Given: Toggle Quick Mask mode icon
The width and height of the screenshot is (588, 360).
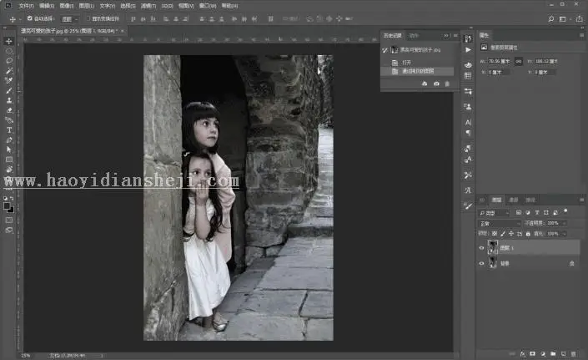Looking at the screenshot, I should (x=9, y=221).
